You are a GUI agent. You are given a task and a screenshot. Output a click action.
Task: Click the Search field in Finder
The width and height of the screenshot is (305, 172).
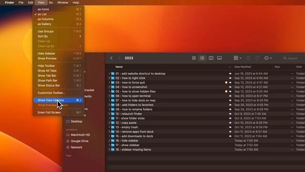(294, 58)
